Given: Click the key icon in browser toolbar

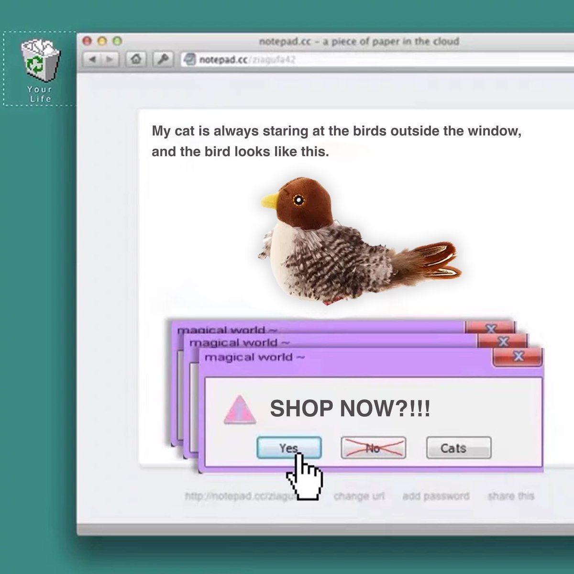Looking at the screenshot, I should click(164, 59).
